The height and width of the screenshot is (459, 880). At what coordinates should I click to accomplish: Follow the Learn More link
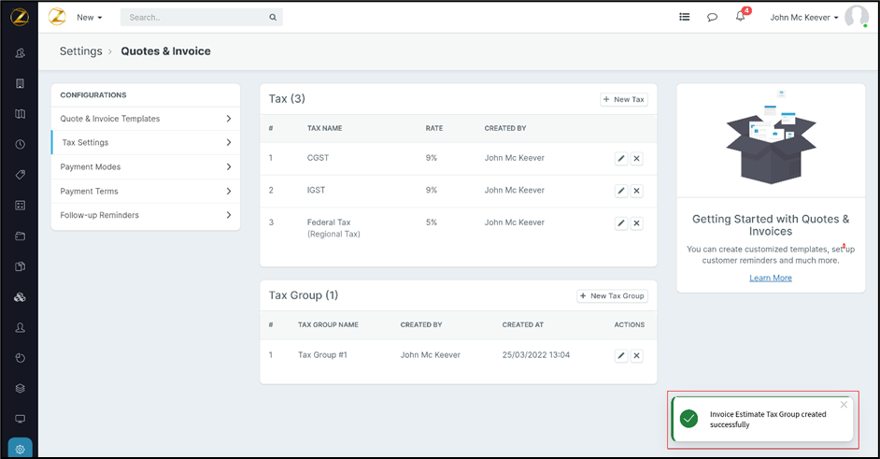click(x=770, y=278)
